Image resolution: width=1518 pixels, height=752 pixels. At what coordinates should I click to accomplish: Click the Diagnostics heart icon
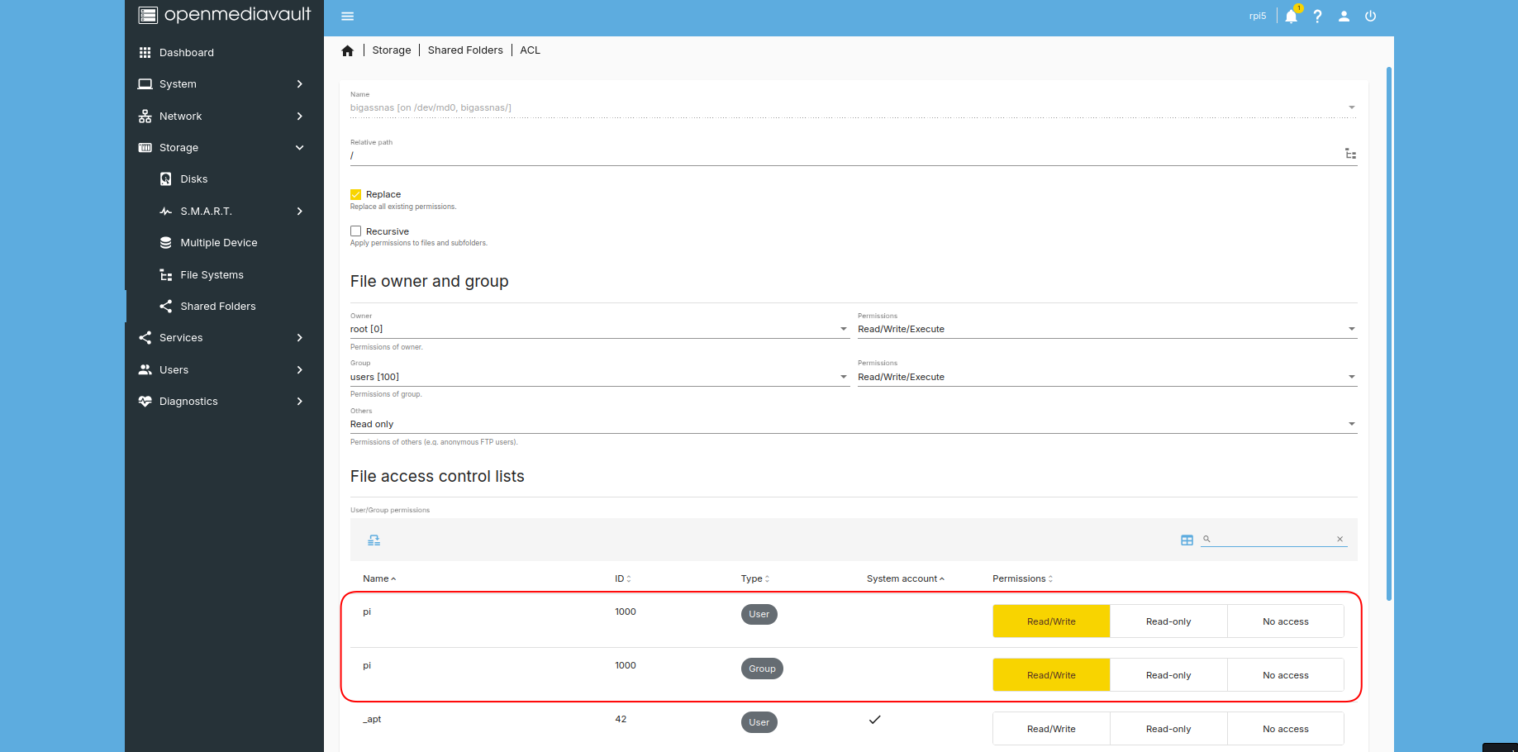tap(145, 402)
